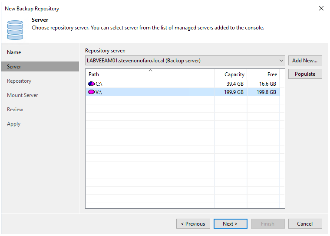This screenshot has height=236, width=330.
Task: Sort list by Capacity column header
Action: 231,74
